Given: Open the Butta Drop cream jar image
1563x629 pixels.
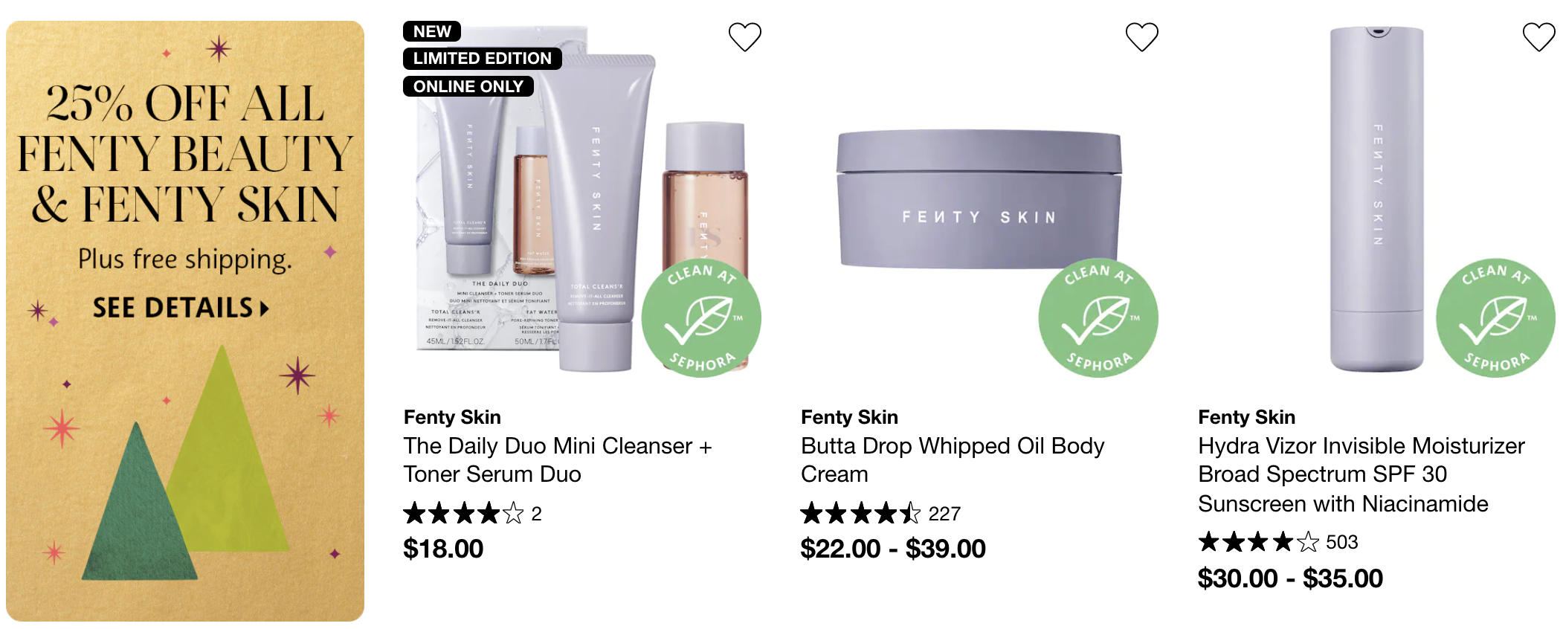Looking at the screenshot, I should point(979,199).
